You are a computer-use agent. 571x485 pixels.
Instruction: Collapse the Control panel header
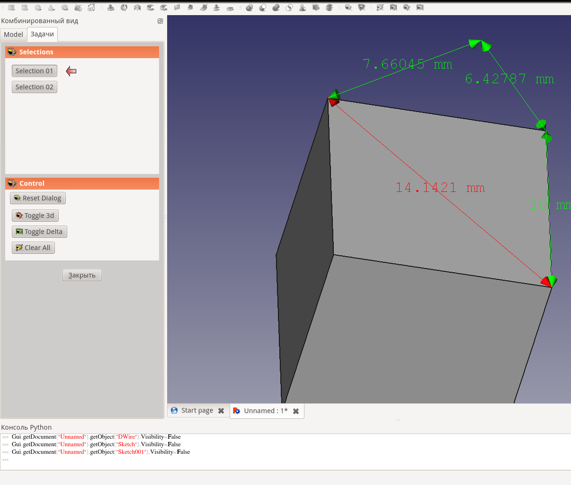tap(81, 183)
